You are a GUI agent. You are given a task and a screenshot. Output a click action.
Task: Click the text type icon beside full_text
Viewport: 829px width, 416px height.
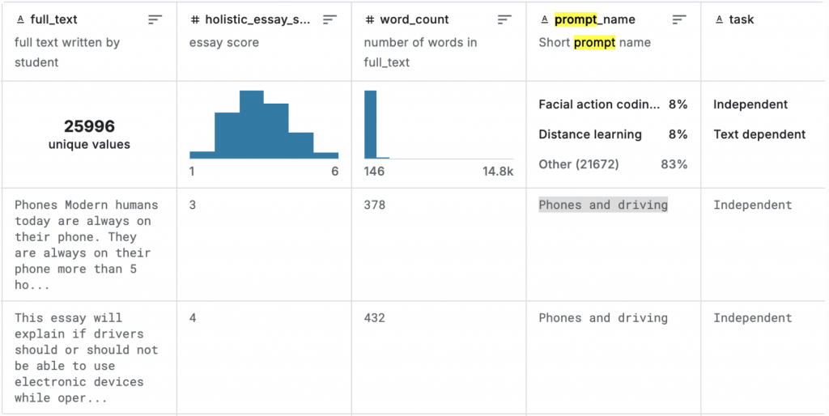click(19, 19)
